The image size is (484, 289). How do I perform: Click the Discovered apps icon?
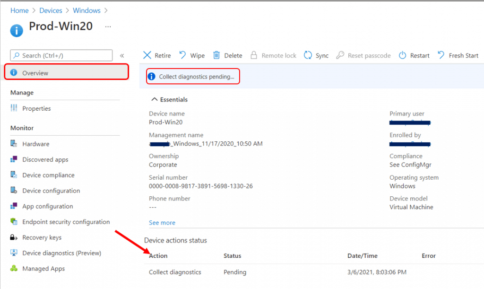coord(14,159)
